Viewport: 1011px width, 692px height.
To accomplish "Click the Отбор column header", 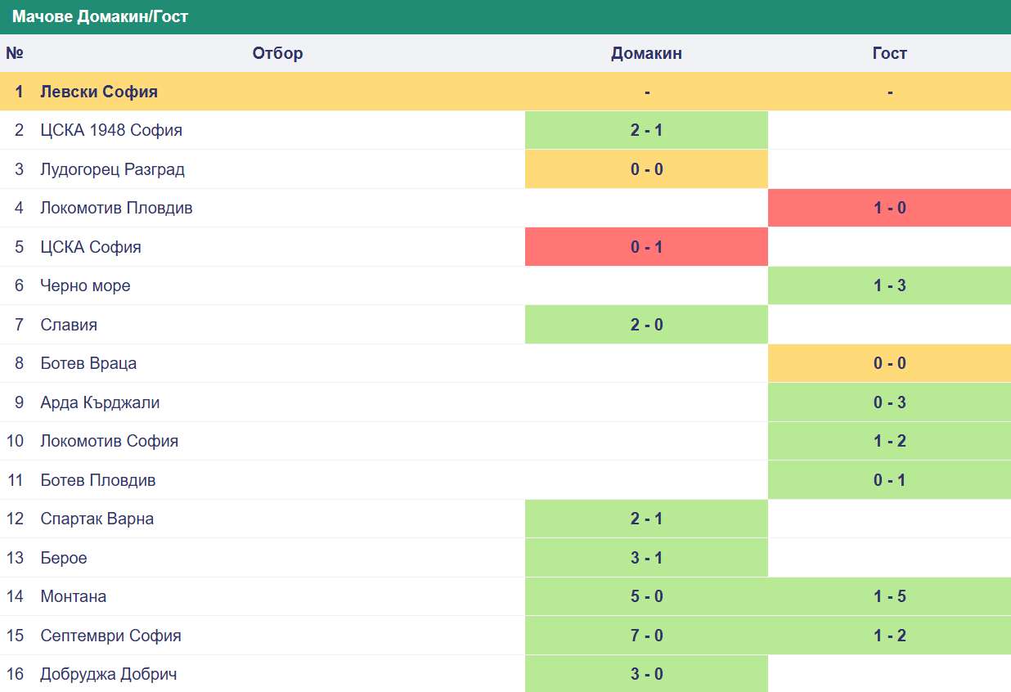I will 278,53.
